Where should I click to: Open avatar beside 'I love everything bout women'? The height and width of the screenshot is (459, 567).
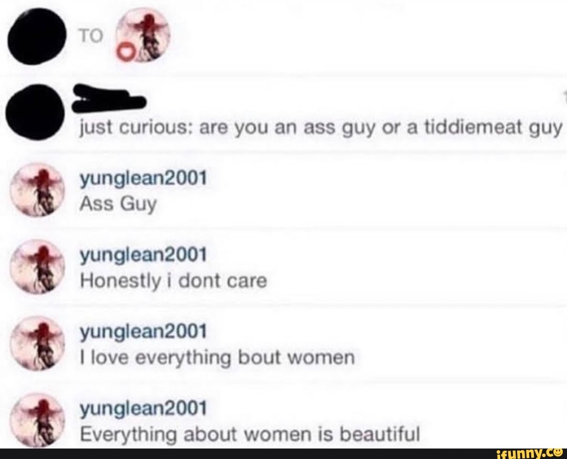tap(38, 343)
